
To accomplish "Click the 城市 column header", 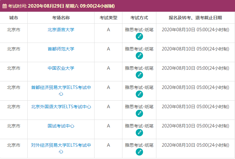I will [x=14, y=18].
